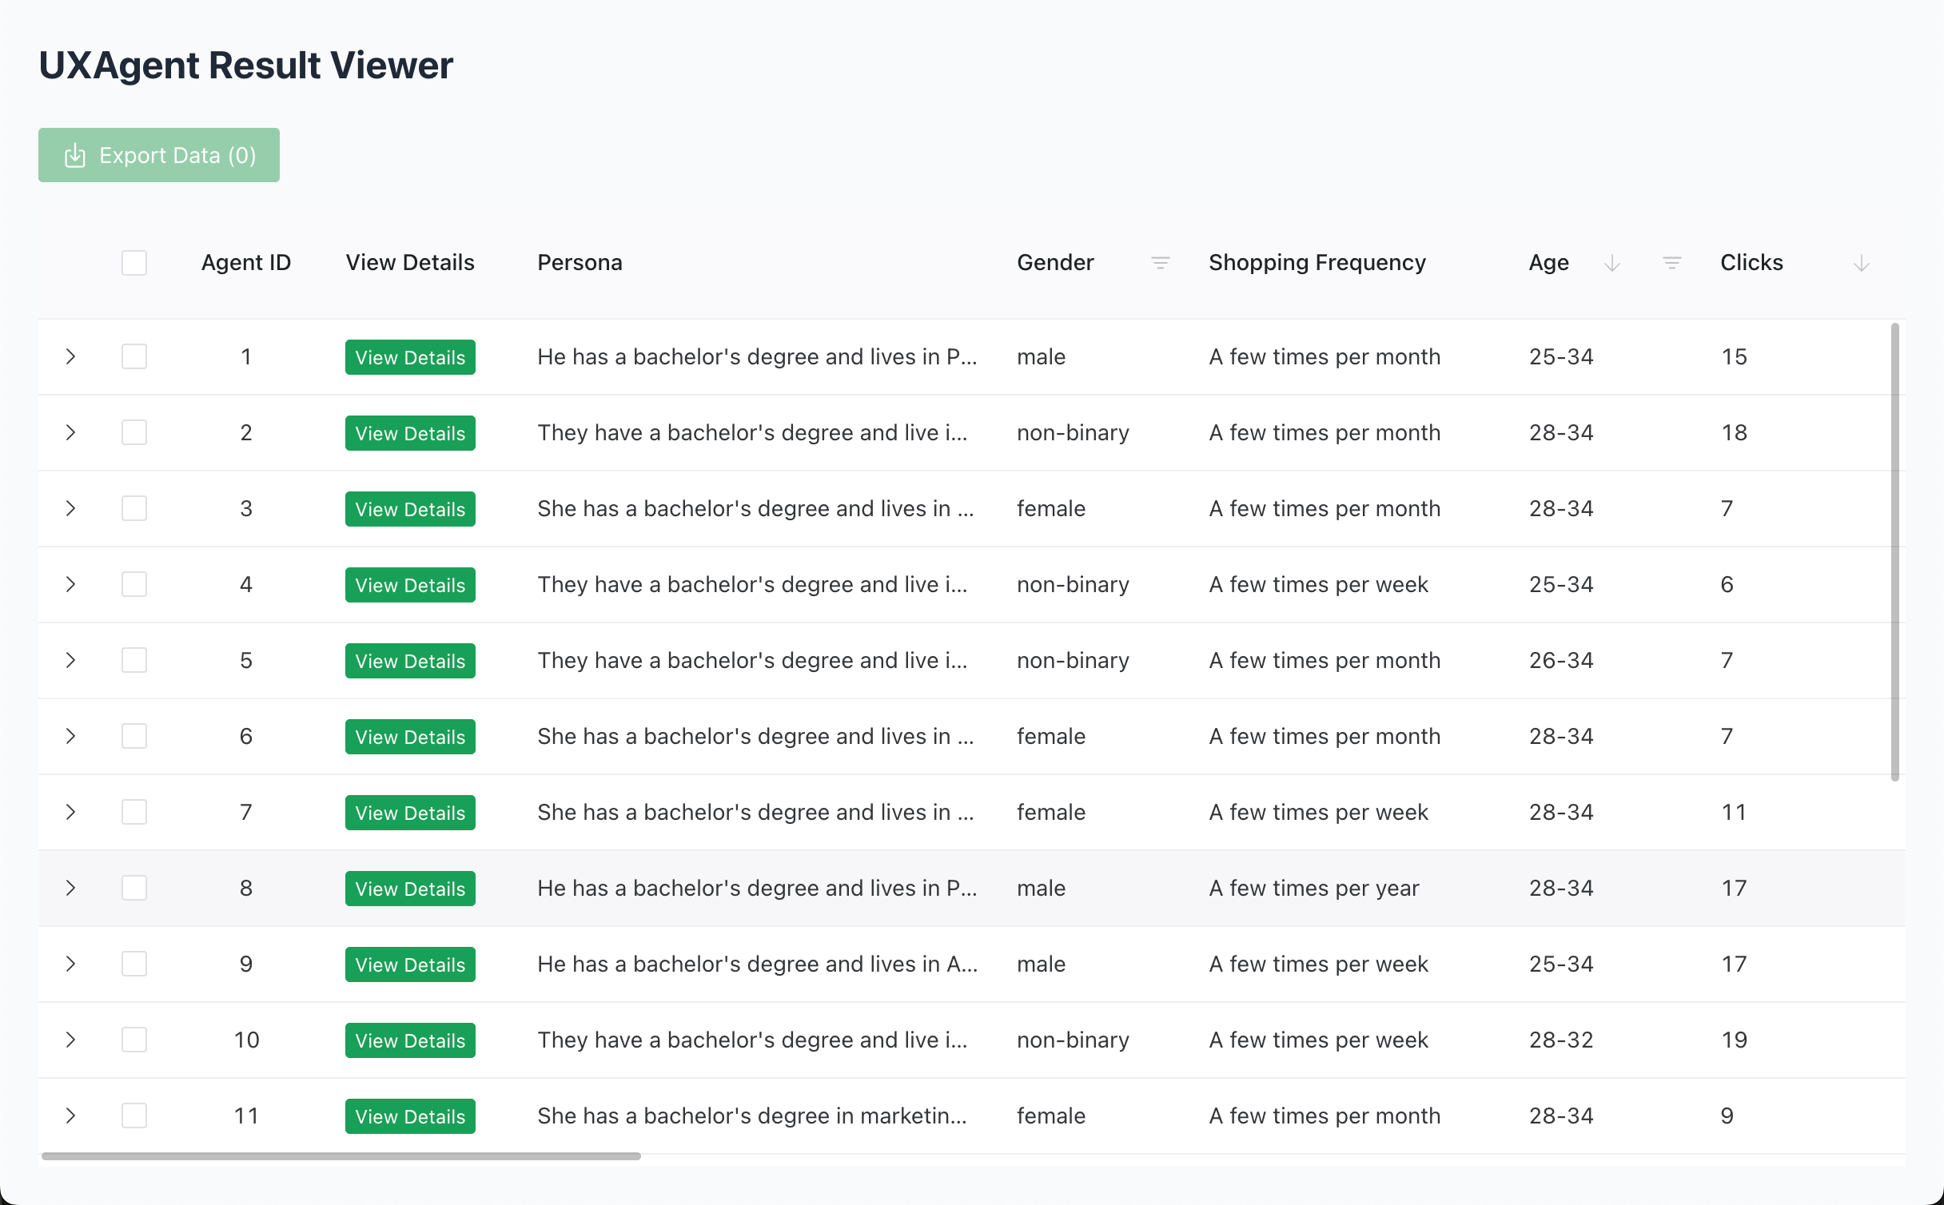Click View Details for agent 6

(x=410, y=737)
